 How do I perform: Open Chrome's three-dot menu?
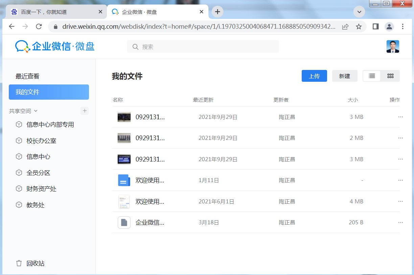pyautogui.click(x=402, y=26)
